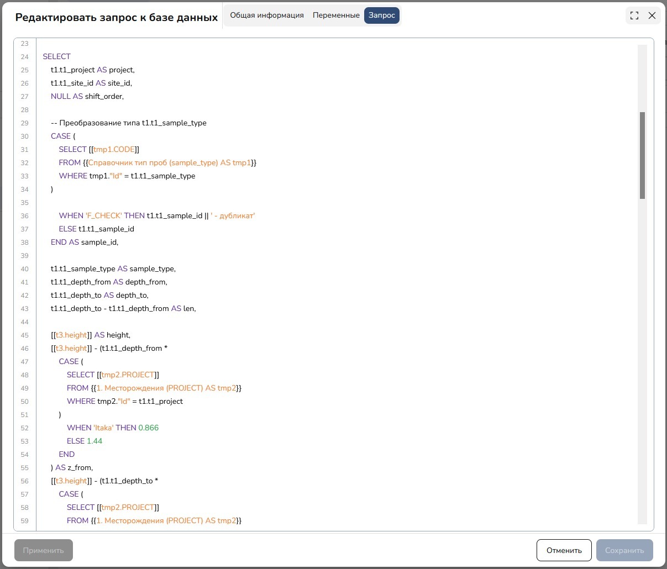Open the Переменные tab
Viewport: 667px width, 569px height.
[x=336, y=15]
